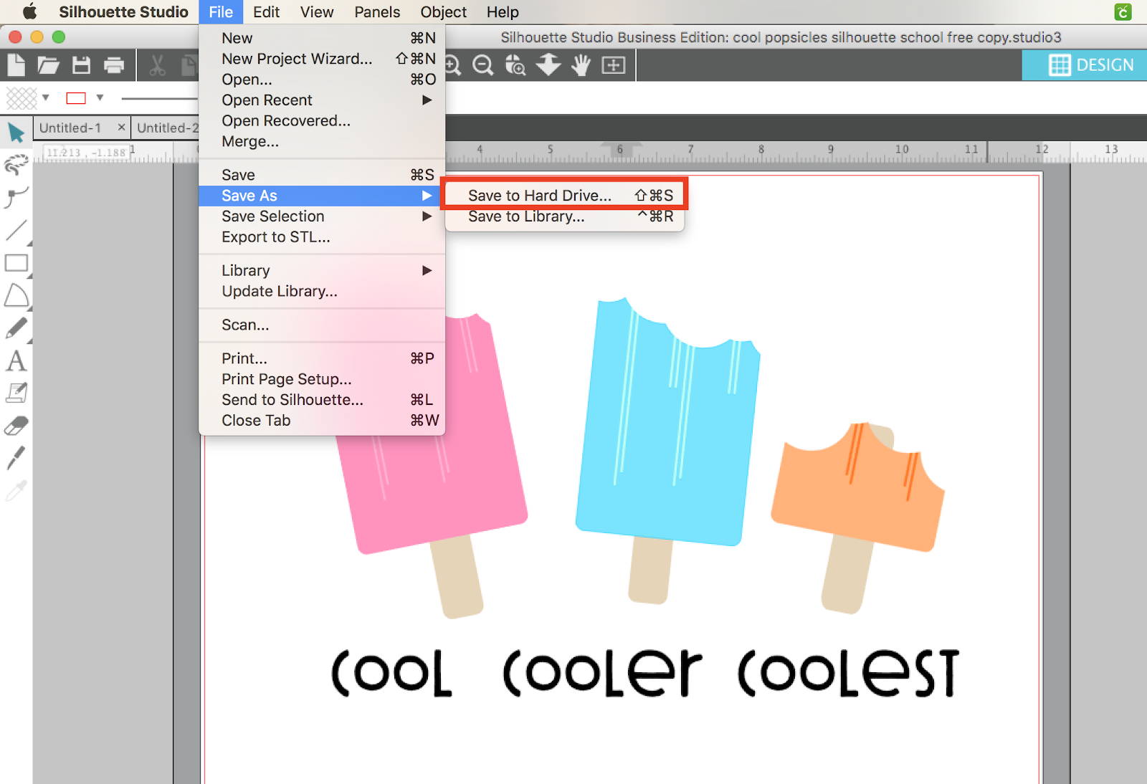Click the Cut scissors toolbar icon
The image size is (1147, 784).
click(157, 65)
